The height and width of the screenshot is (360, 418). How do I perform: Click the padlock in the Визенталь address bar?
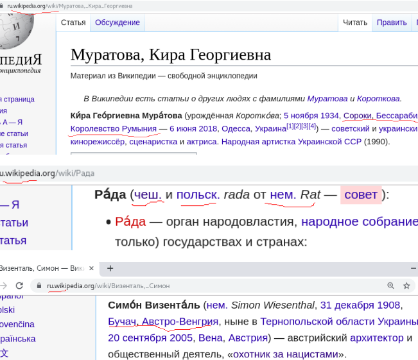39,286
